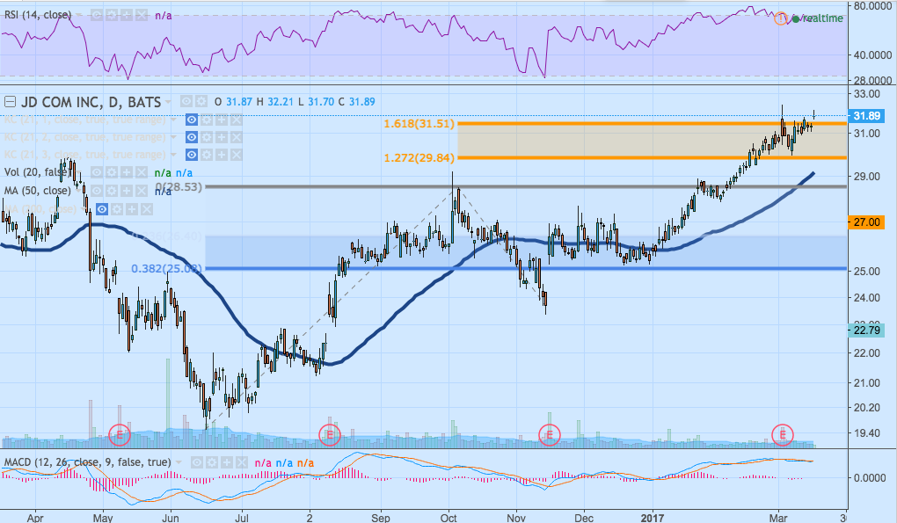Viewport: 897px width, 523px height.
Task: Remove the MA (50, close) indicator
Action: tap(142, 191)
